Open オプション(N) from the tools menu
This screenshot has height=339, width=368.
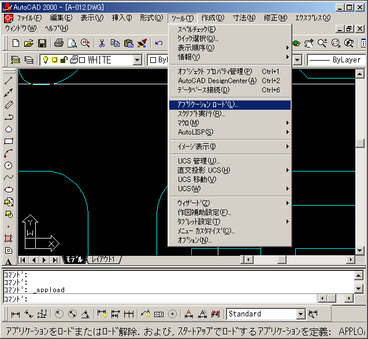pyautogui.click(x=230, y=240)
